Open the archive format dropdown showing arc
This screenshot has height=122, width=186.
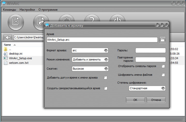pos(90,50)
